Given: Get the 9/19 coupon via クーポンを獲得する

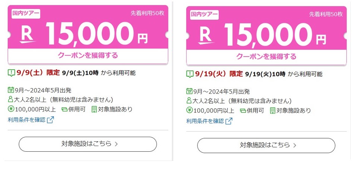Looking at the screenshot, I should pos(266,57).
